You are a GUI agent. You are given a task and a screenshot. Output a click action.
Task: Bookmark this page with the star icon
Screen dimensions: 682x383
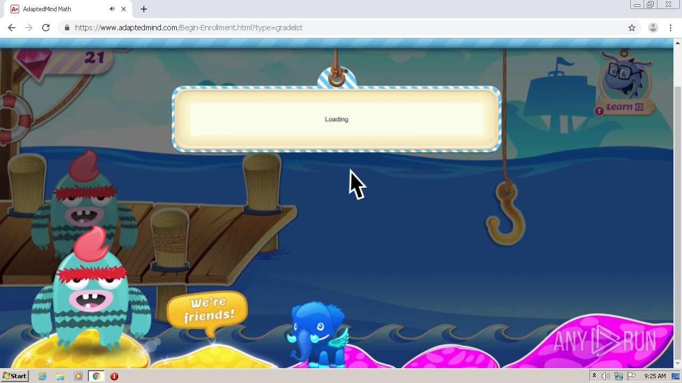[632, 28]
